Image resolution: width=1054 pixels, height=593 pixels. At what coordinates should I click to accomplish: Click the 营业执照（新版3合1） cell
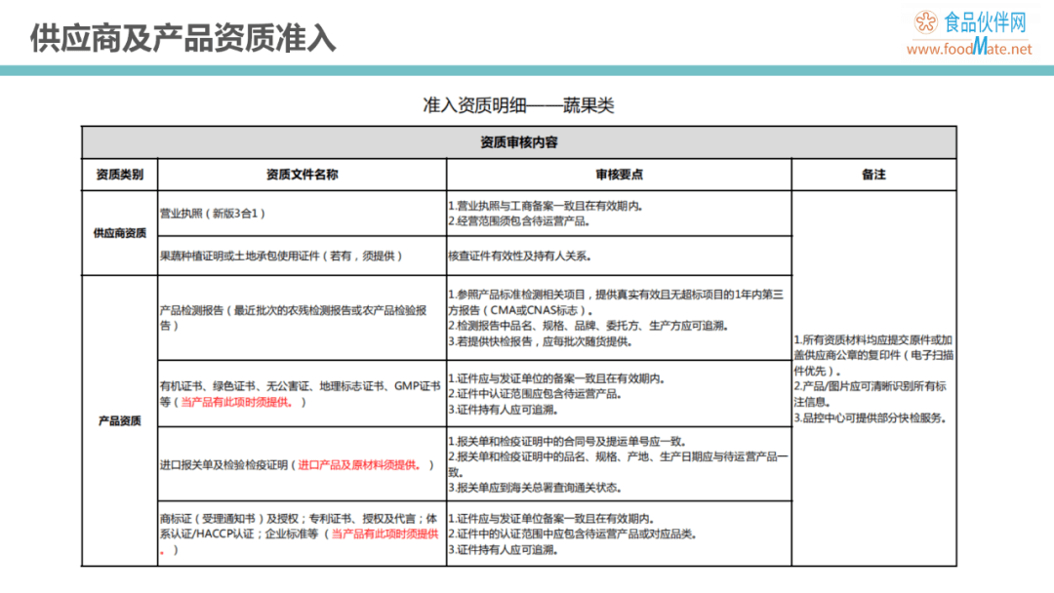(x=302, y=214)
